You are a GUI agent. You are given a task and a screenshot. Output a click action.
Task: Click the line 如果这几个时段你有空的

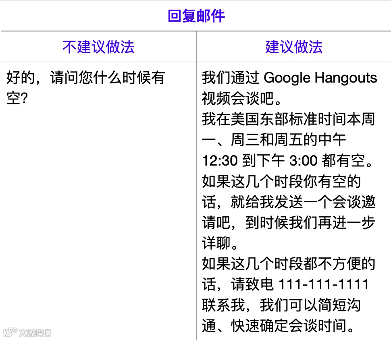[x=281, y=181]
